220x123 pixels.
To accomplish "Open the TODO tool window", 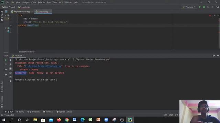I will [x=20, y=112].
